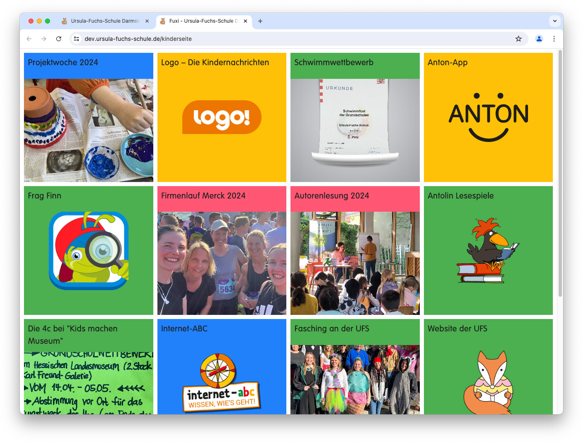Minimize the window with the yellow button
This screenshot has height=442, width=583.
click(39, 21)
